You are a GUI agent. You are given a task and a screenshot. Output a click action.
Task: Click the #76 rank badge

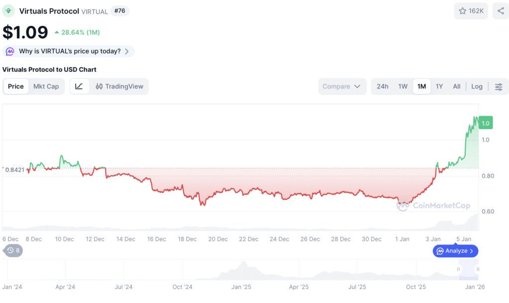click(120, 11)
